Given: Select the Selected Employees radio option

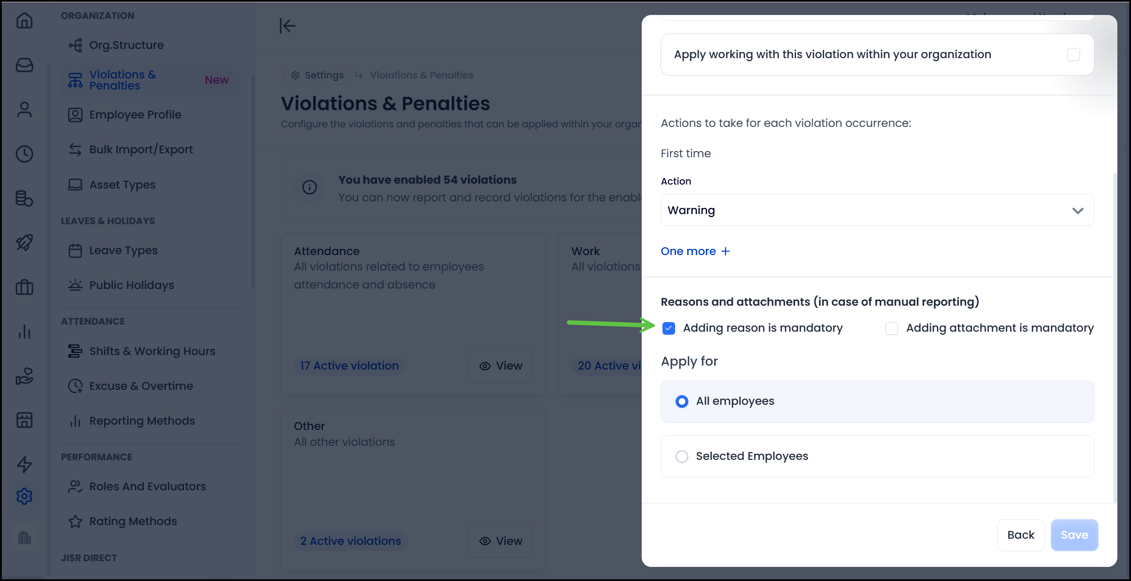Looking at the screenshot, I should pos(682,456).
